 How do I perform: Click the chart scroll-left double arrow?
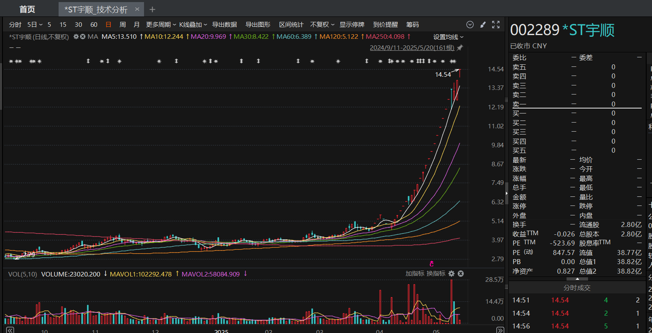10,330
